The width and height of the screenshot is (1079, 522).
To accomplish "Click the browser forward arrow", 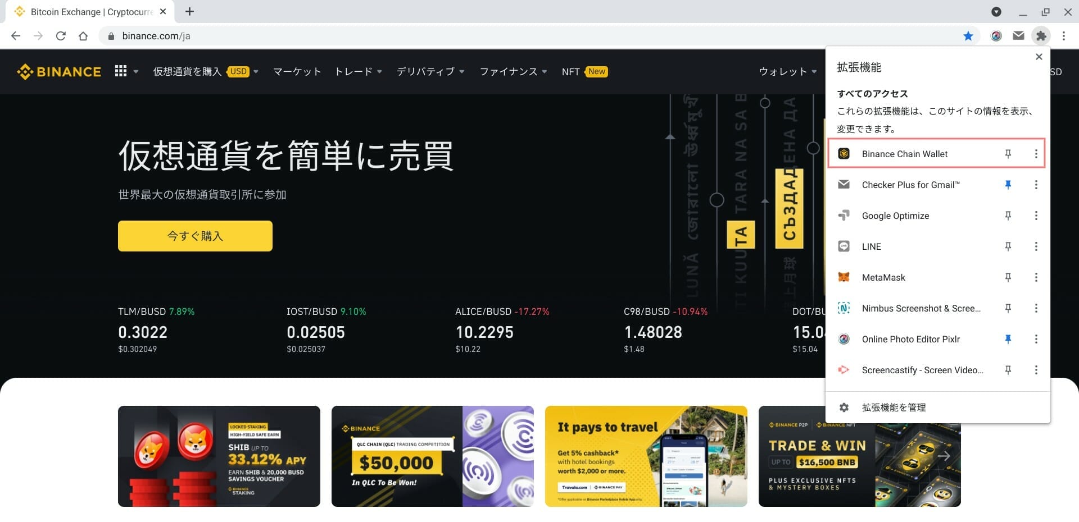I will tap(38, 36).
